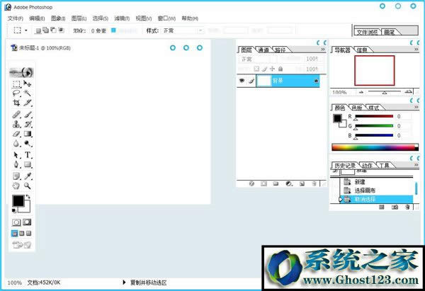Click the delete layer trash icon
The height and width of the screenshot is (291, 425).
(313, 183)
